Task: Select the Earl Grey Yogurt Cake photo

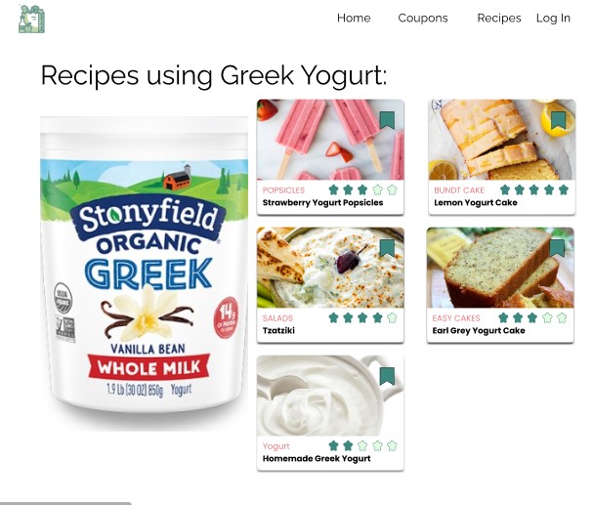Action: [500, 268]
